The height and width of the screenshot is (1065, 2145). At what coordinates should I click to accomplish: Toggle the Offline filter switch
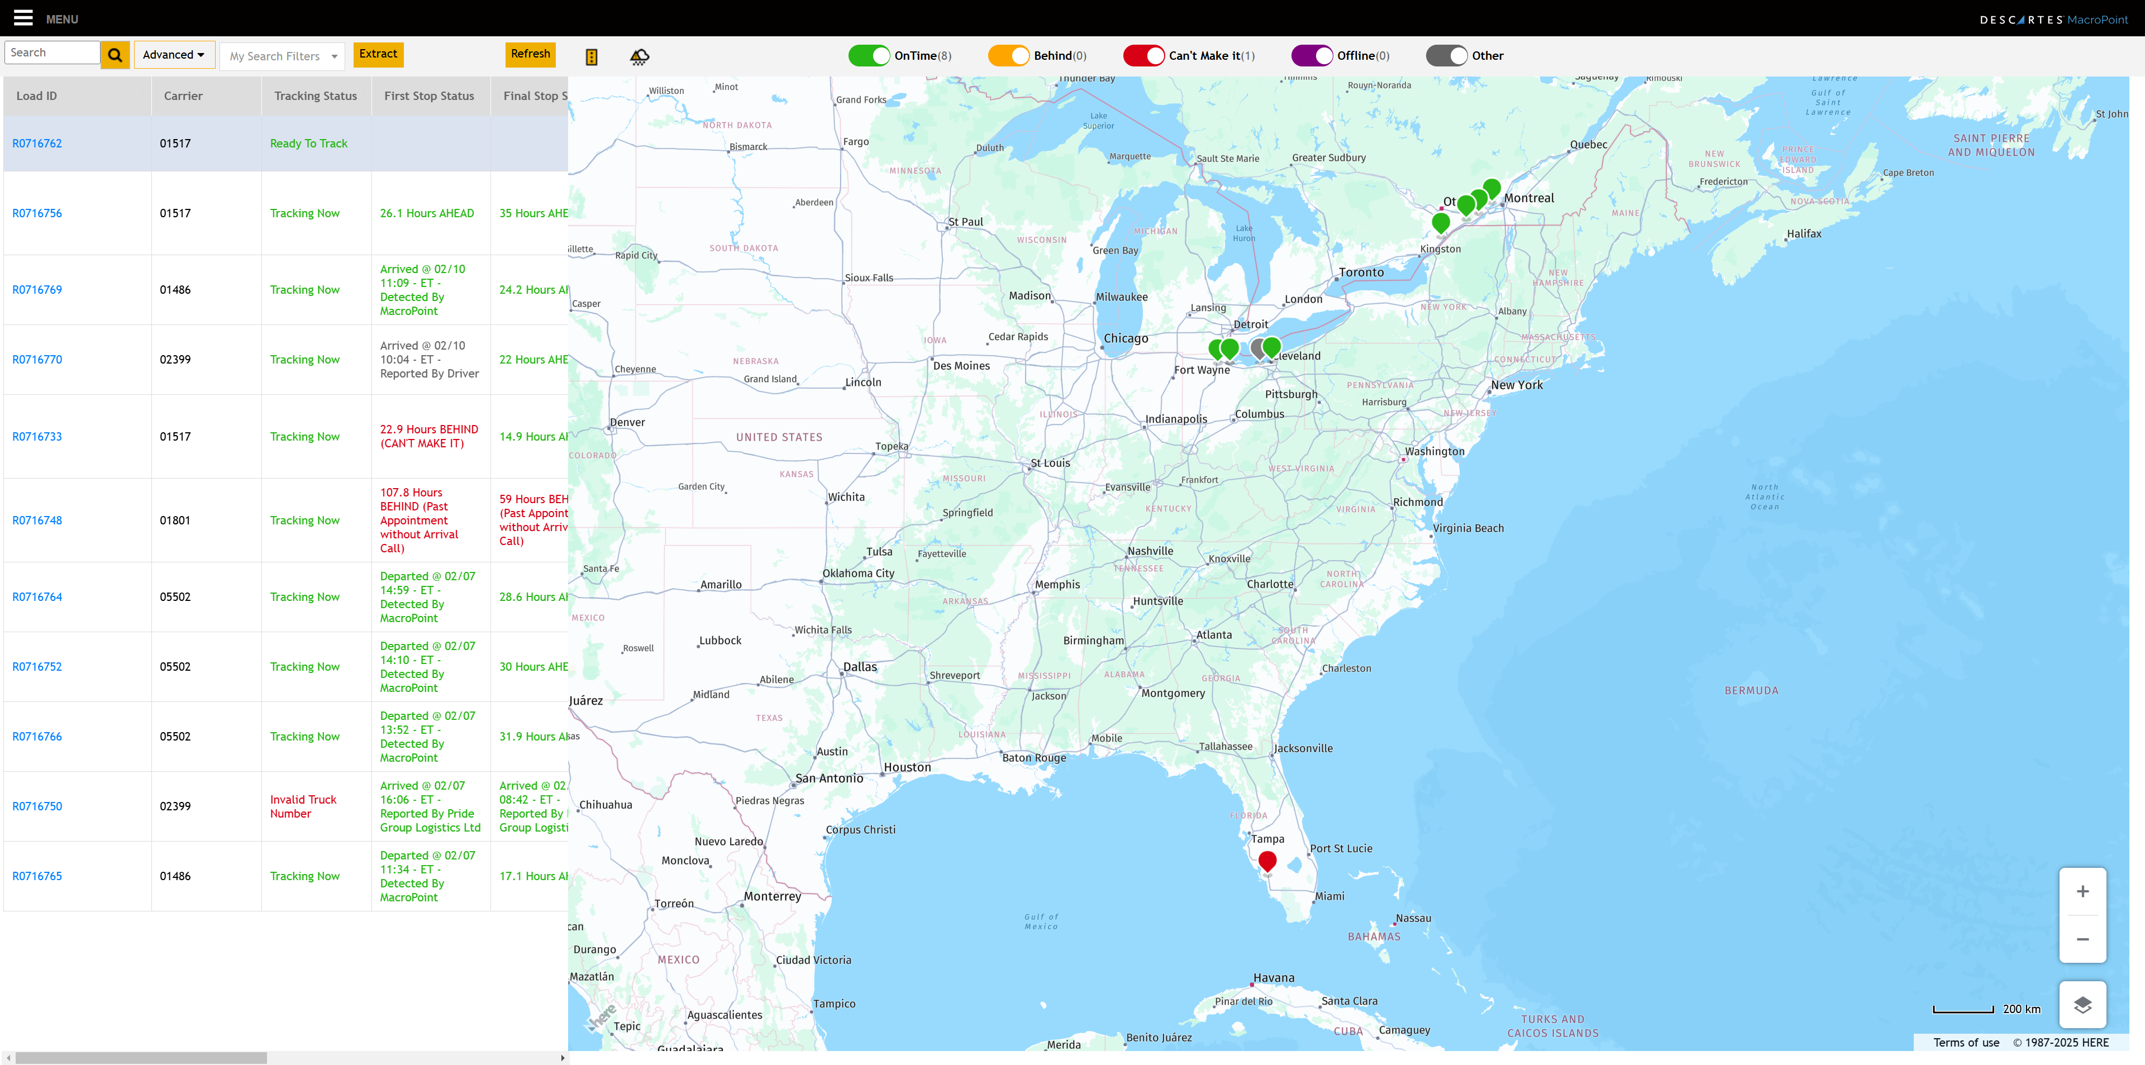[1312, 56]
